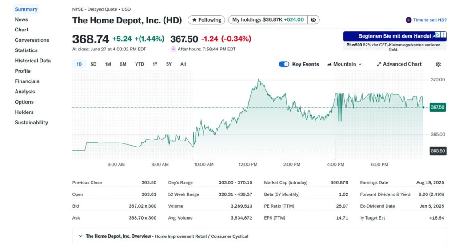The height and width of the screenshot is (248, 455).
Task: Click the hide holdings eye icon
Action: (x=313, y=20)
